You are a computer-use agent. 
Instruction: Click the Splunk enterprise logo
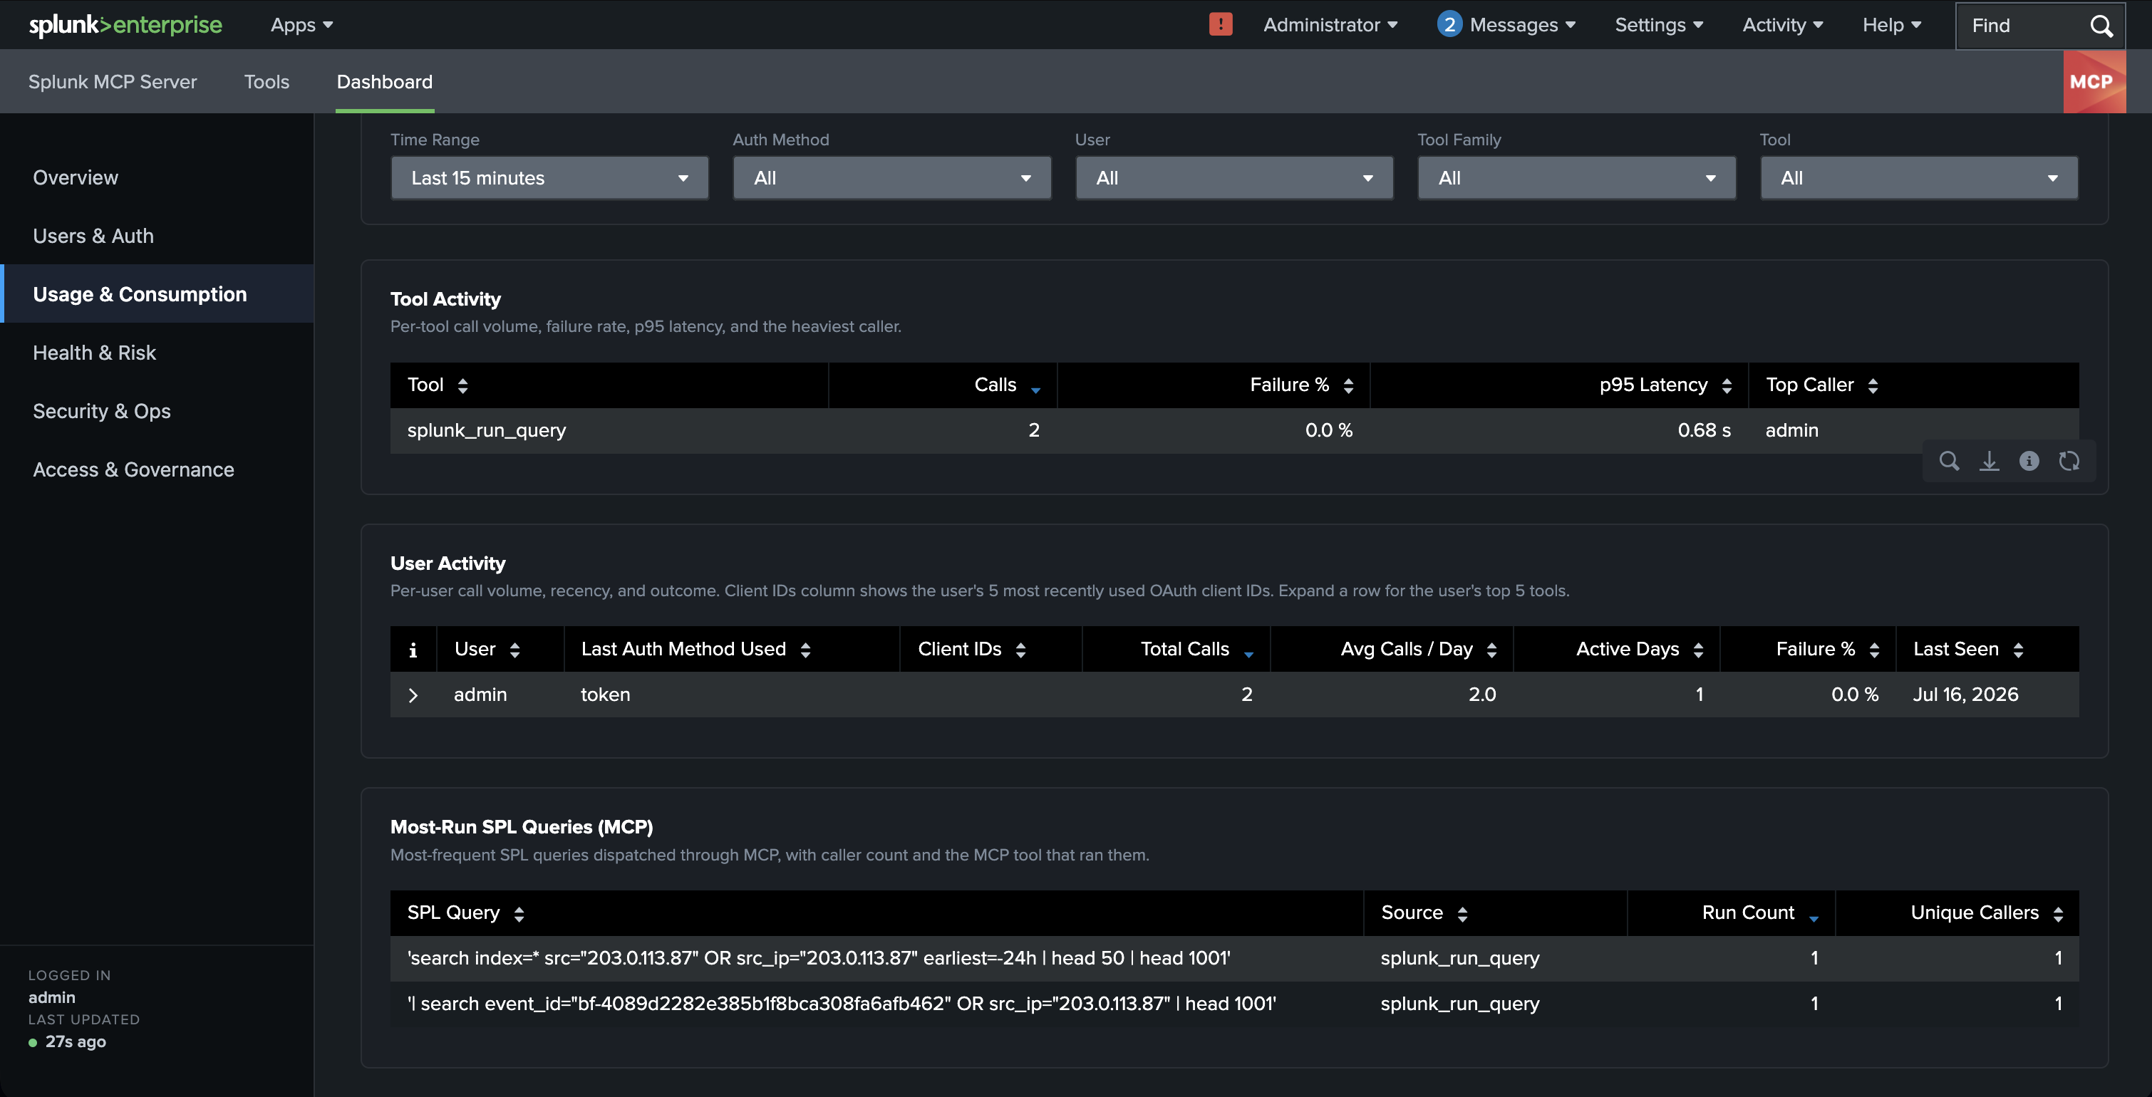[x=125, y=25]
